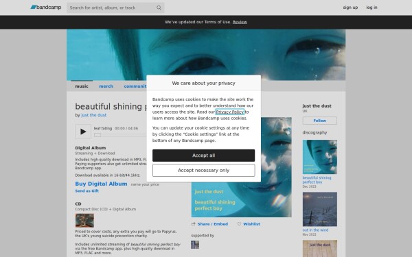Open beautiful shining perfect boy discography title link
The width and height of the screenshot is (412, 257).
point(317,180)
